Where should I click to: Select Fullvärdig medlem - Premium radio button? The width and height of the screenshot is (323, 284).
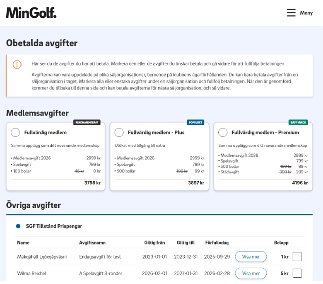coord(223,133)
